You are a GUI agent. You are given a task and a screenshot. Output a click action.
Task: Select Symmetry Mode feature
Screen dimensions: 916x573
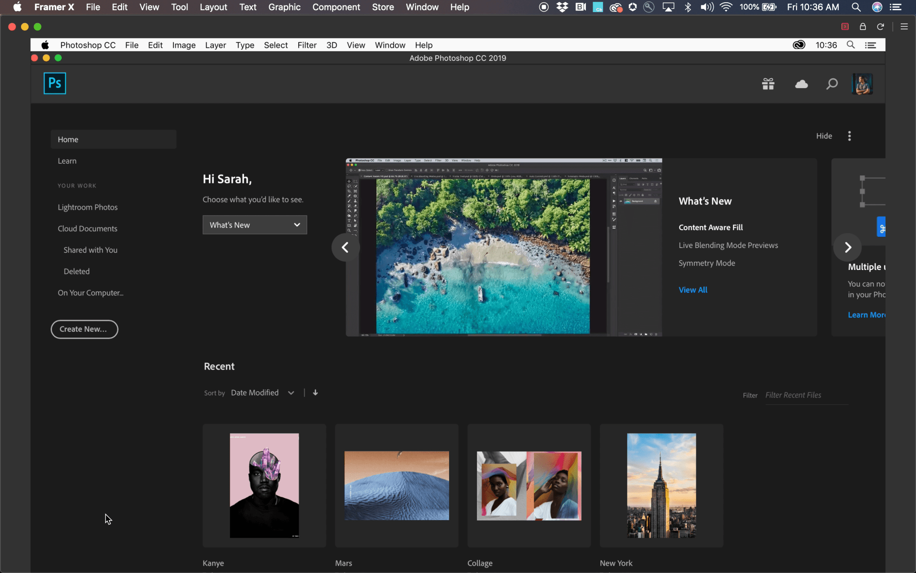point(707,263)
